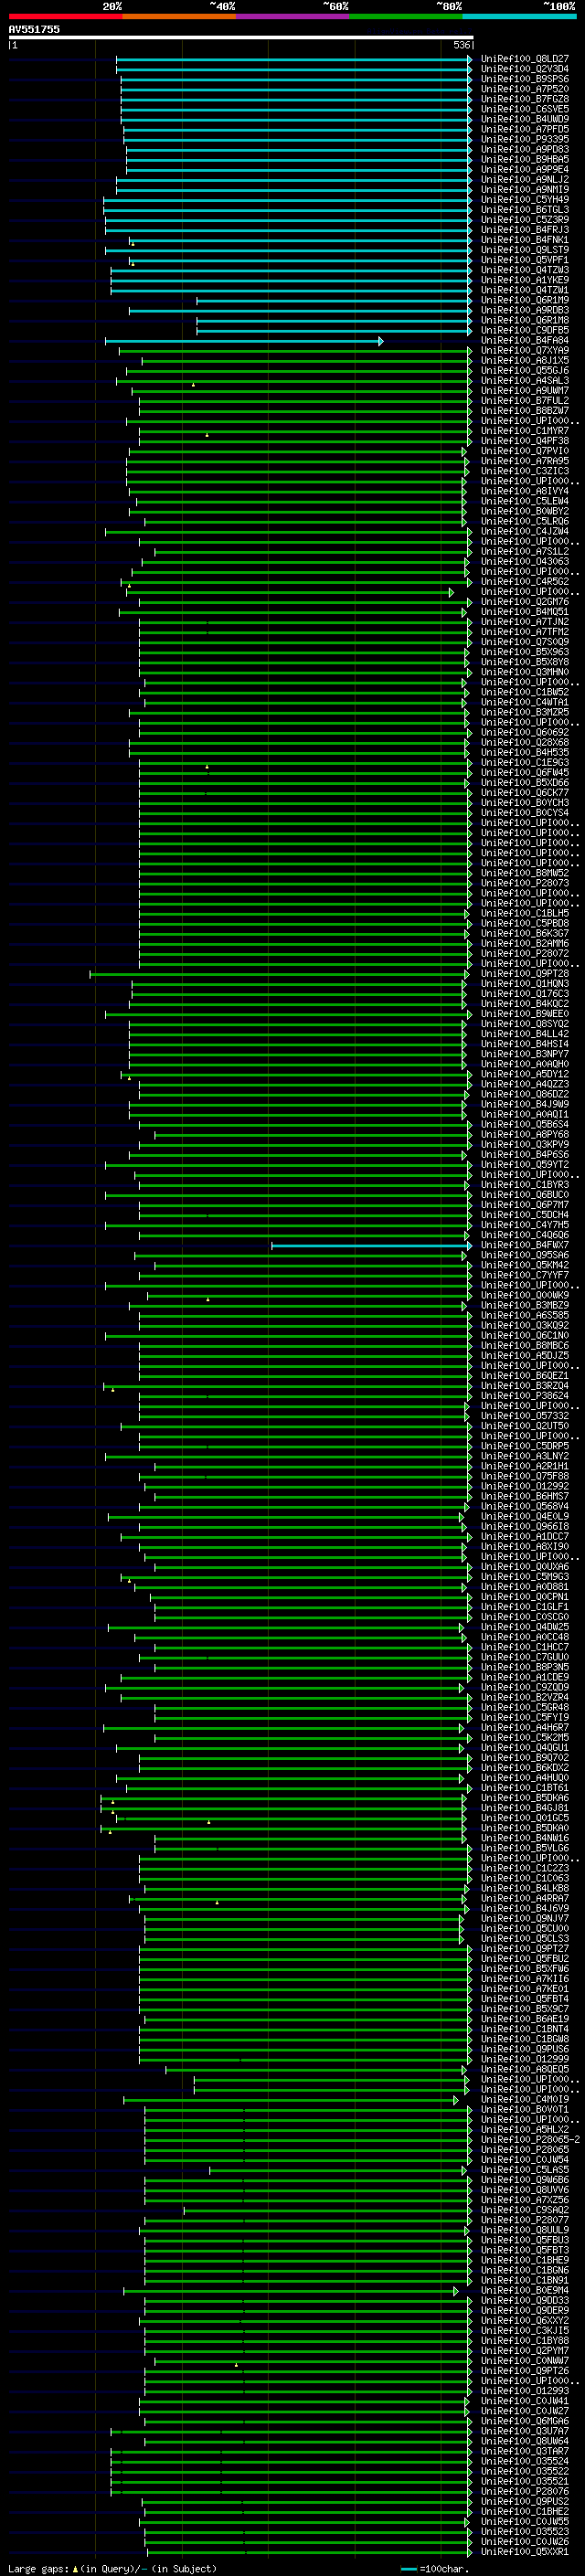The image size is (585, 2576).
Task: Select the label UniRef100_P28065-2
Action: (x=531, y=2140)
